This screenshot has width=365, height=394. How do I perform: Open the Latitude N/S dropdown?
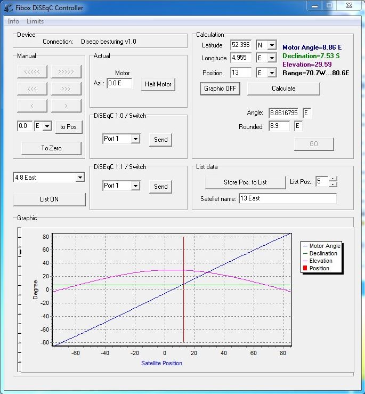(x=271, y=45)
